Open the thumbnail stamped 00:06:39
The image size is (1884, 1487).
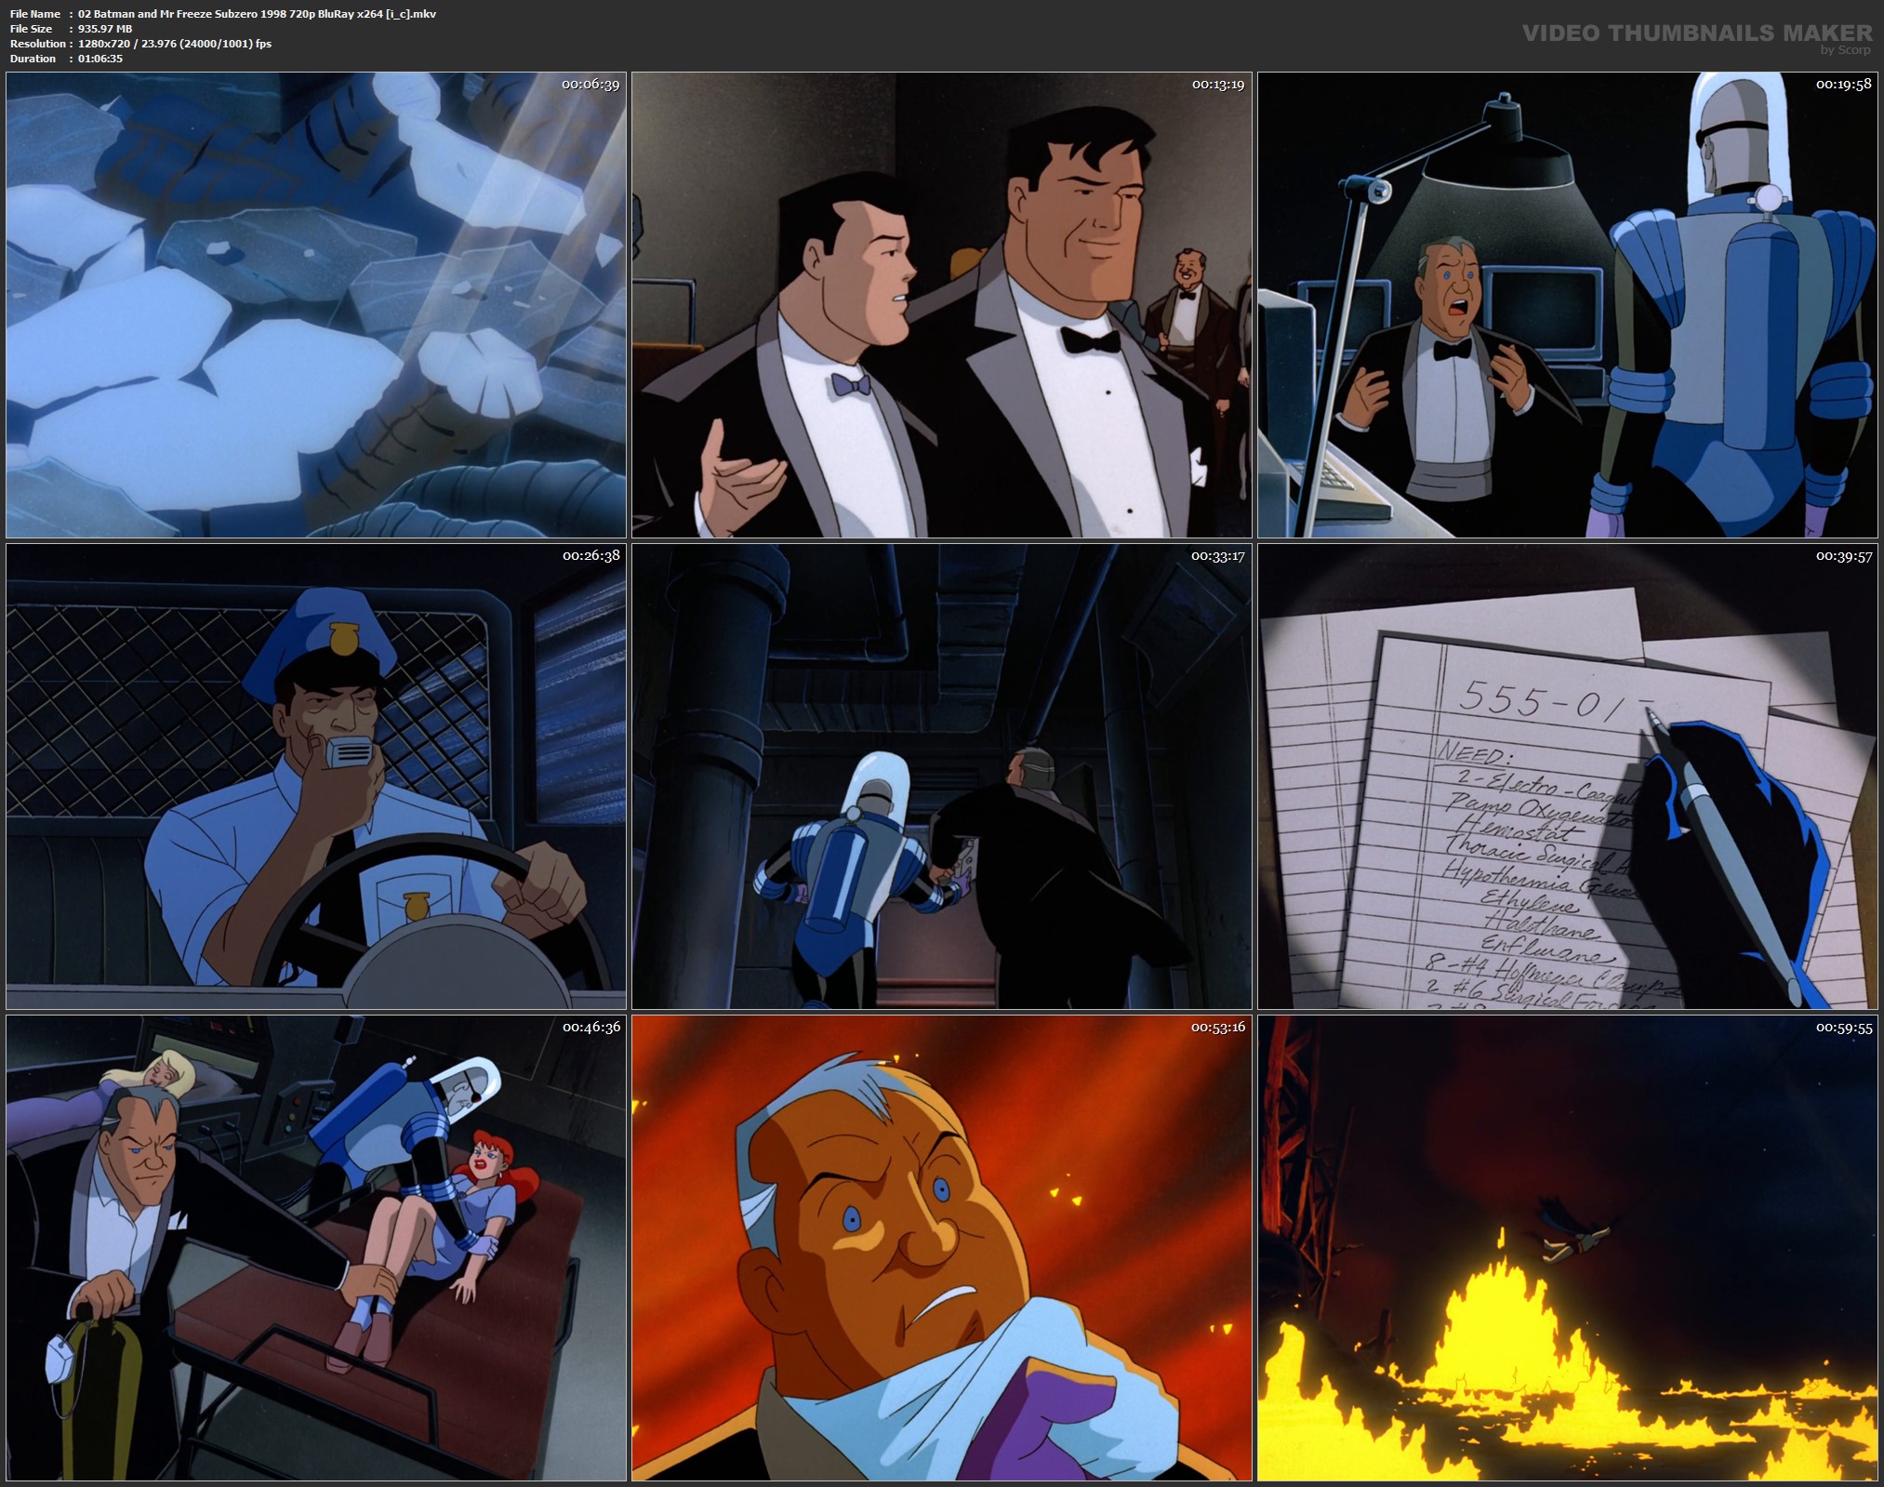point(316,305)
